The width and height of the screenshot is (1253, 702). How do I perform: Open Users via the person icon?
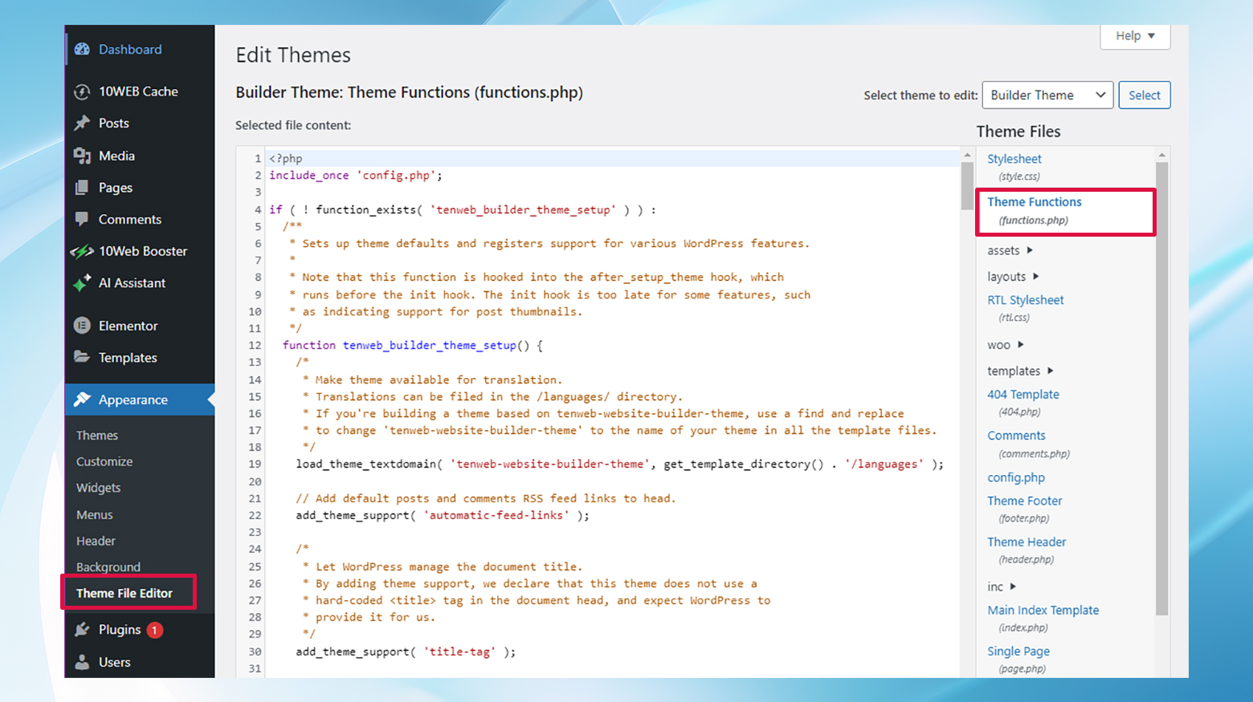point(82,662)
